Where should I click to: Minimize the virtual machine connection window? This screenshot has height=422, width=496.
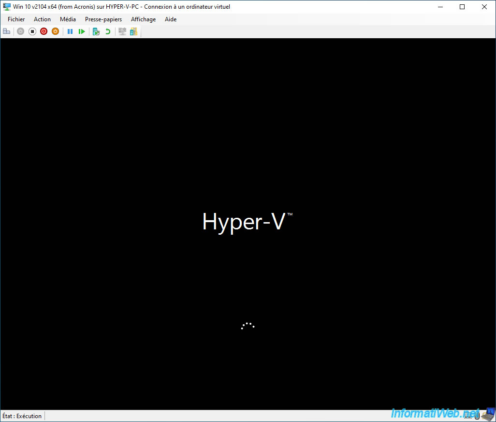440,7
